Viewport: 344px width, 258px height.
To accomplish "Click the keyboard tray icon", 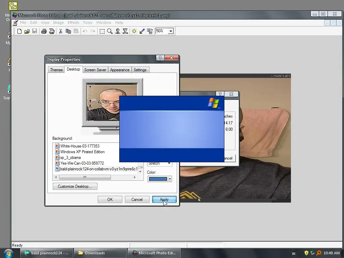I will (294, 253).
